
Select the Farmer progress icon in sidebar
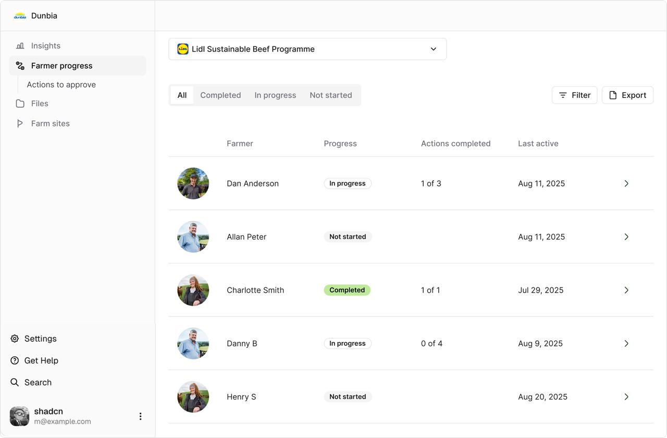[20, 66]
